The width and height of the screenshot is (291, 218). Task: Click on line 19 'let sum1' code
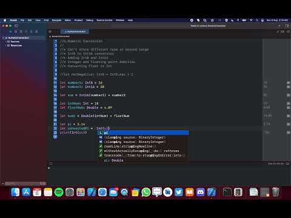pyautogui.click(x=95, y=116)
